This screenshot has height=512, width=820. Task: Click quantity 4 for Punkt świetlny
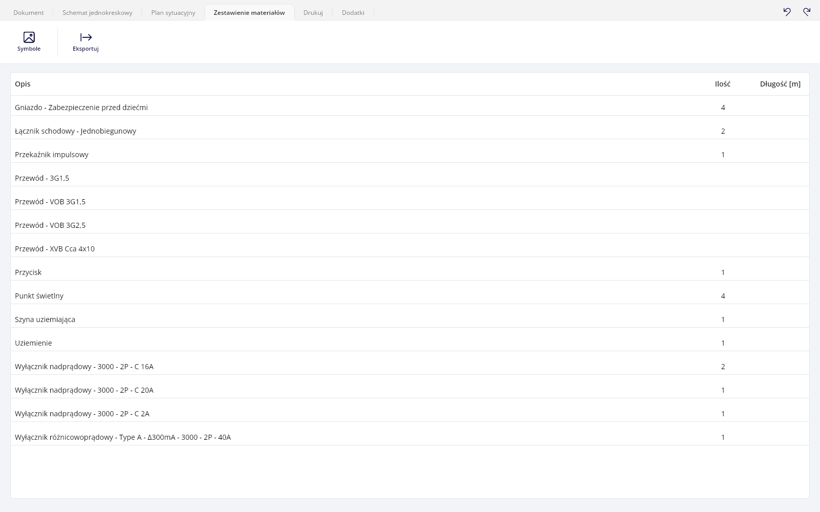click(x=723, y=296)
